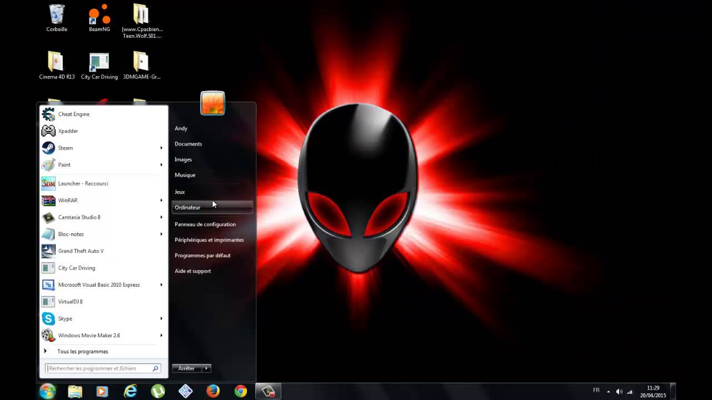Open the volume speaker tray icon
The height and width of the screenshot is (400, 712).
[x=619, y=391]
